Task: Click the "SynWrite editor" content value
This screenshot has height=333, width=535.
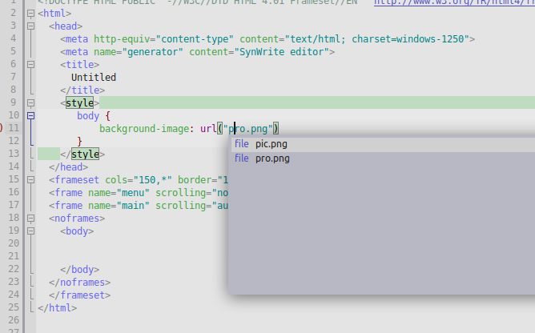Action: pyautogui.click(x=281, y=52)
